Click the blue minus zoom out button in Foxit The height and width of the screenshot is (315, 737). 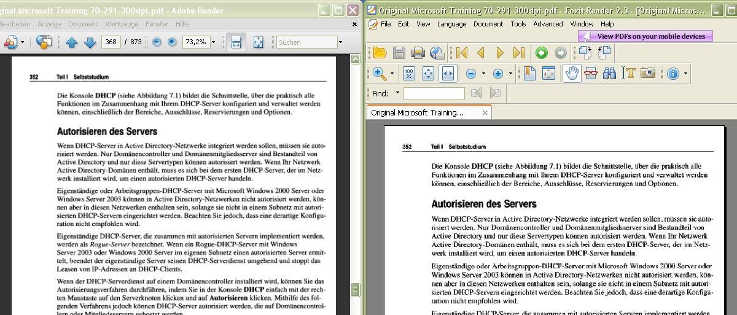pos(471,74)
